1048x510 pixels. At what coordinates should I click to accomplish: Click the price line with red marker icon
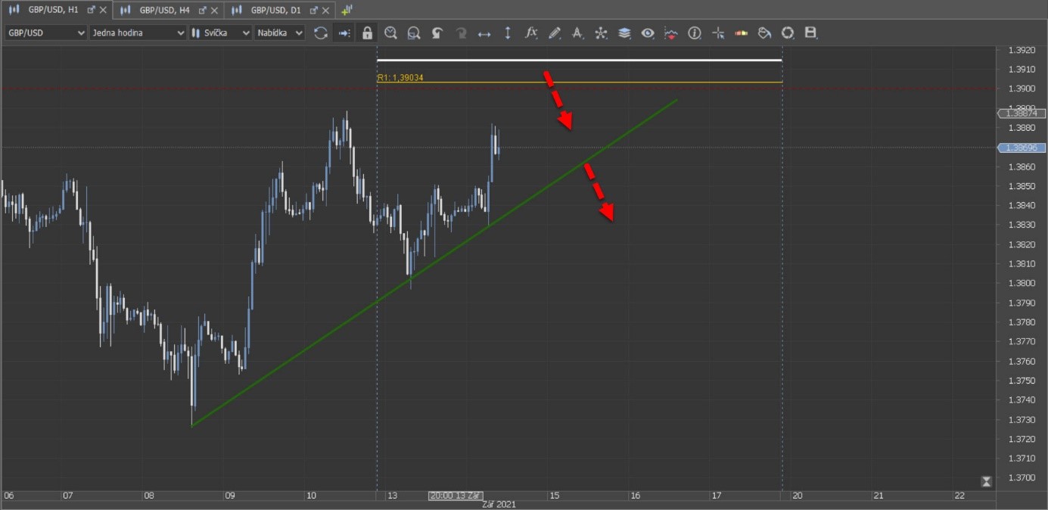(671, 33)
